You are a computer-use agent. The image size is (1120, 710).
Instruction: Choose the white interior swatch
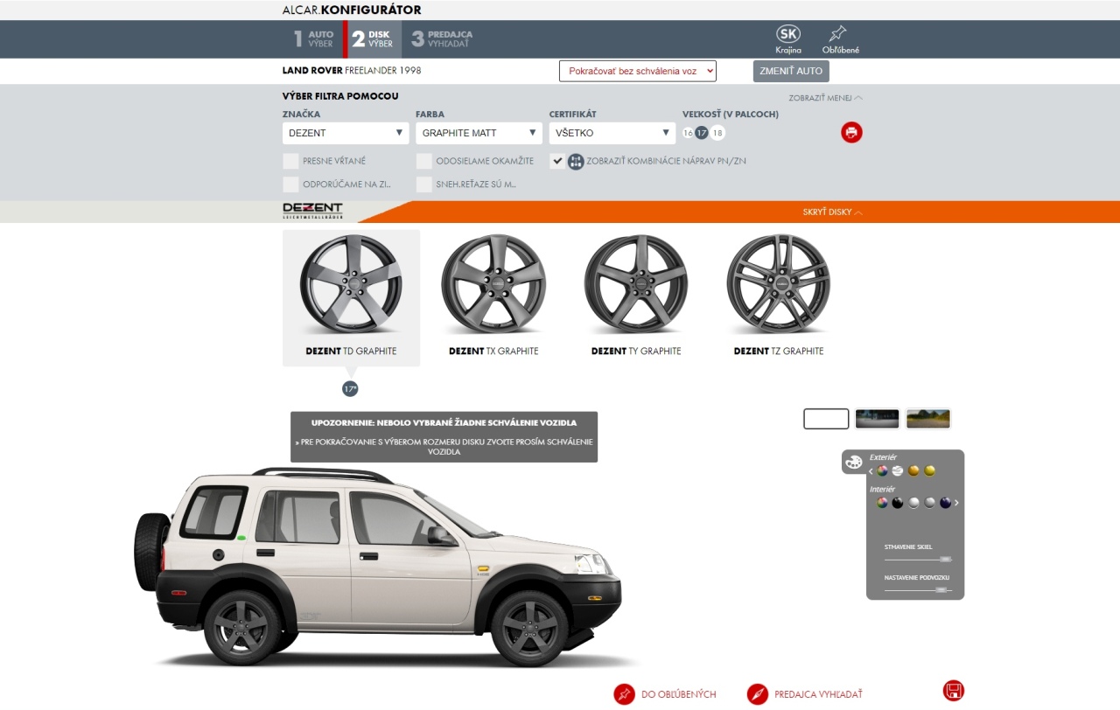pos(913,503)
